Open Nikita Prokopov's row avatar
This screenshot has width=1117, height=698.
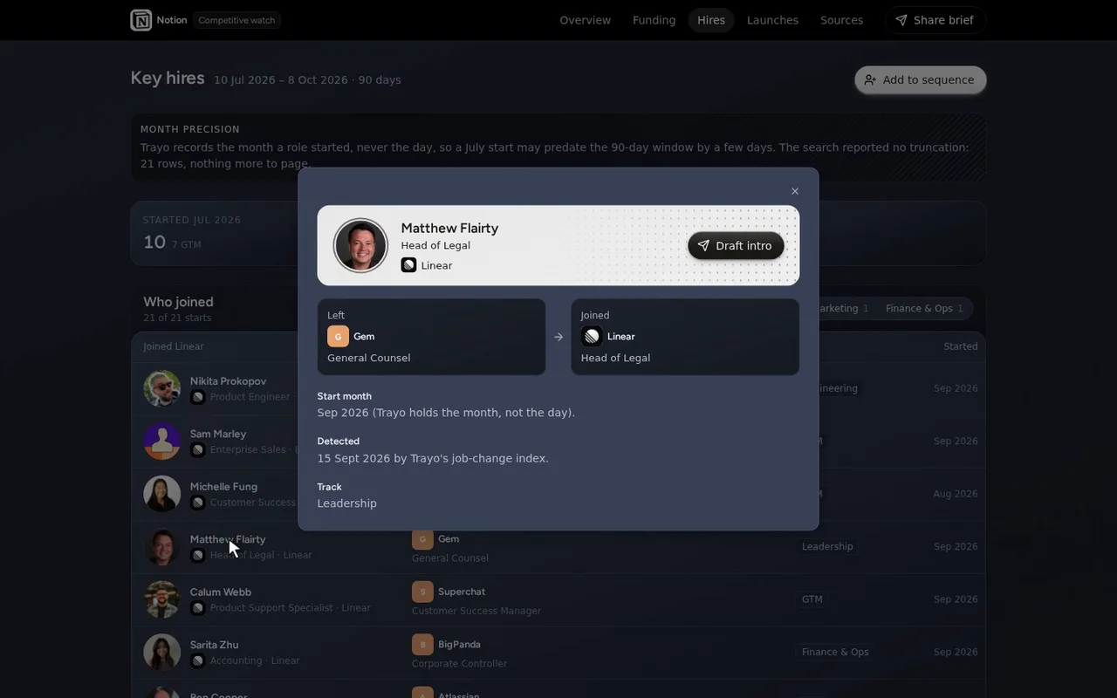coord(161,388)
